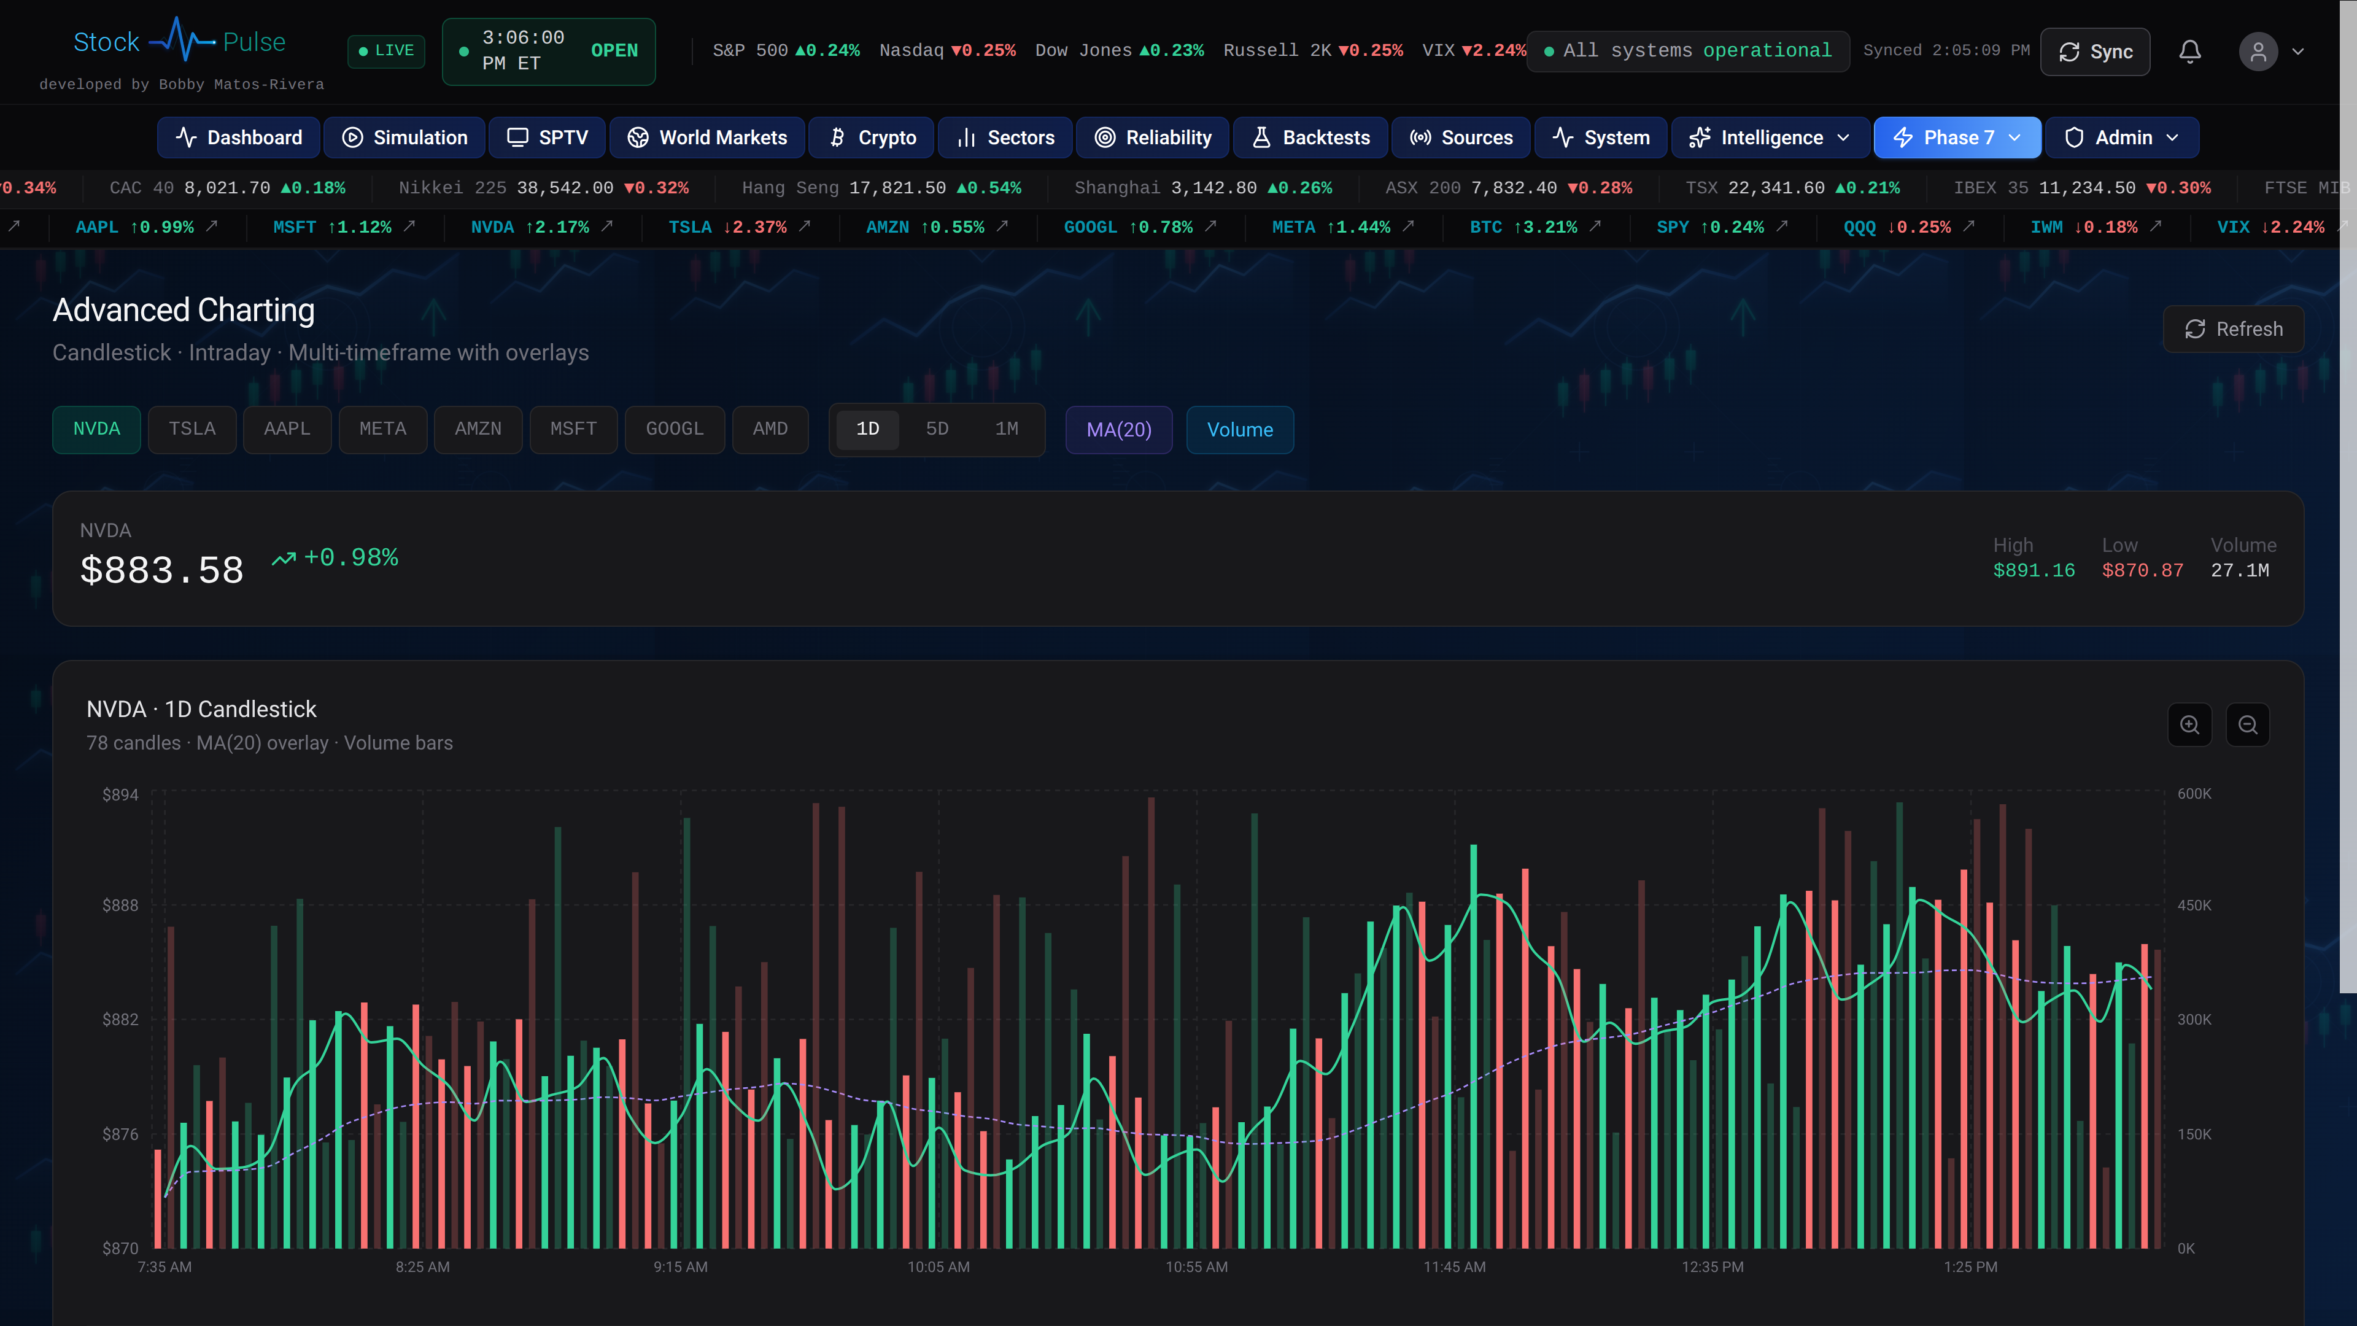The height and width of the screenshot is (1326, 2357).
Task: Expand the chevron beside user avatar
Action: pos(2297,51)
